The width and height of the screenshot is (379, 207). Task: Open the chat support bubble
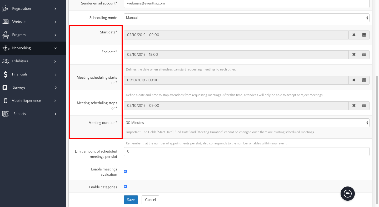click(347, 194)
